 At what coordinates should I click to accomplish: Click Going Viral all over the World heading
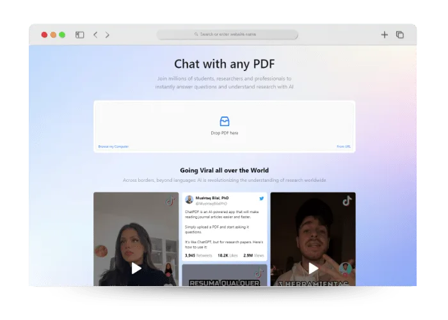pyautogui.click(x=225, y=171)
